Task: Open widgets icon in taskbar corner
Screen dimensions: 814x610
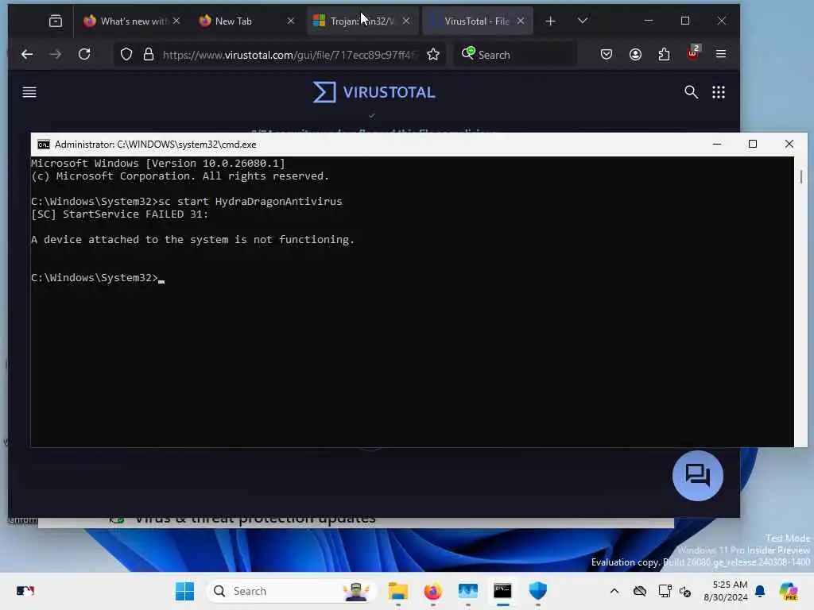Action: pyautogui.click(x=25, y=591)
